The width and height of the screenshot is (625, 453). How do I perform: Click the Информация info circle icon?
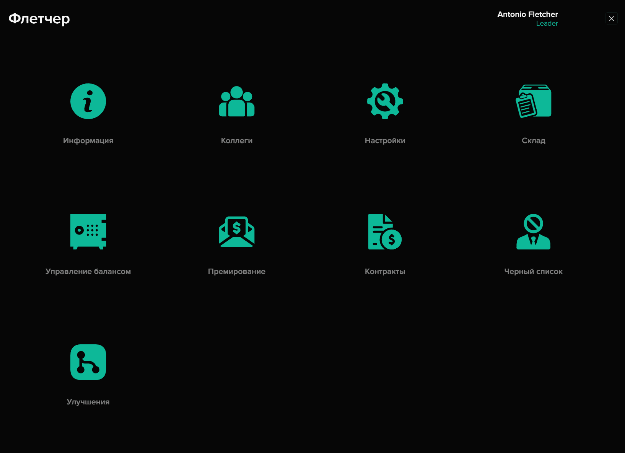point(88,101)
